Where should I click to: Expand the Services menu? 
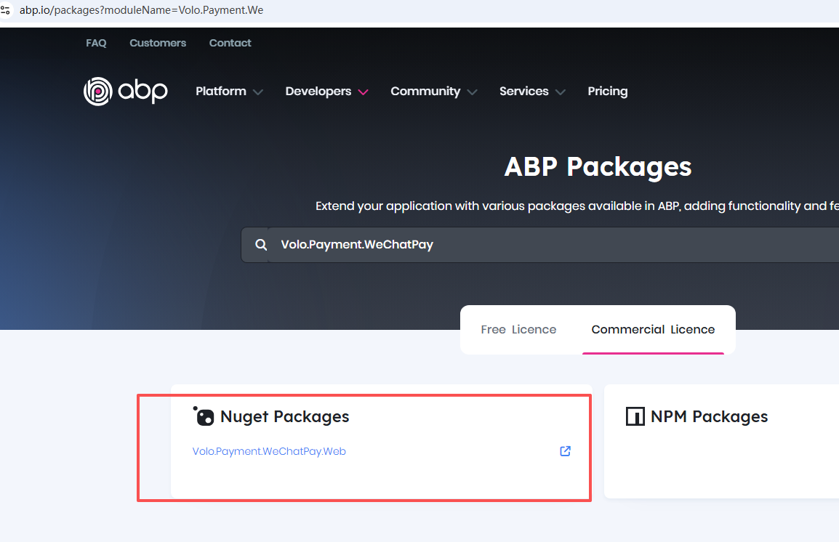(x=532, y=92)
